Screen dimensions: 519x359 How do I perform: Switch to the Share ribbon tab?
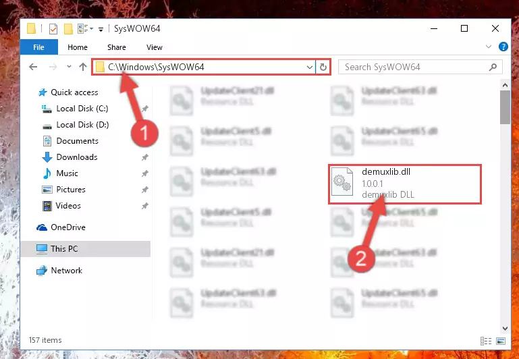tap(117, 47)
